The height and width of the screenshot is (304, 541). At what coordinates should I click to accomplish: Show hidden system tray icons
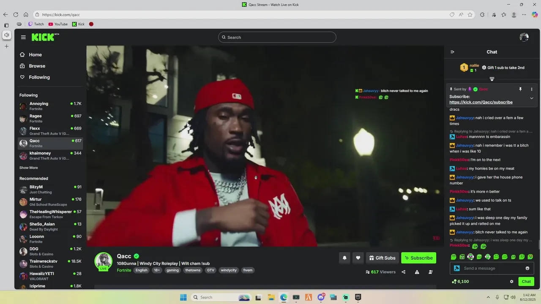pyautogui.click(x=488, y=297)
